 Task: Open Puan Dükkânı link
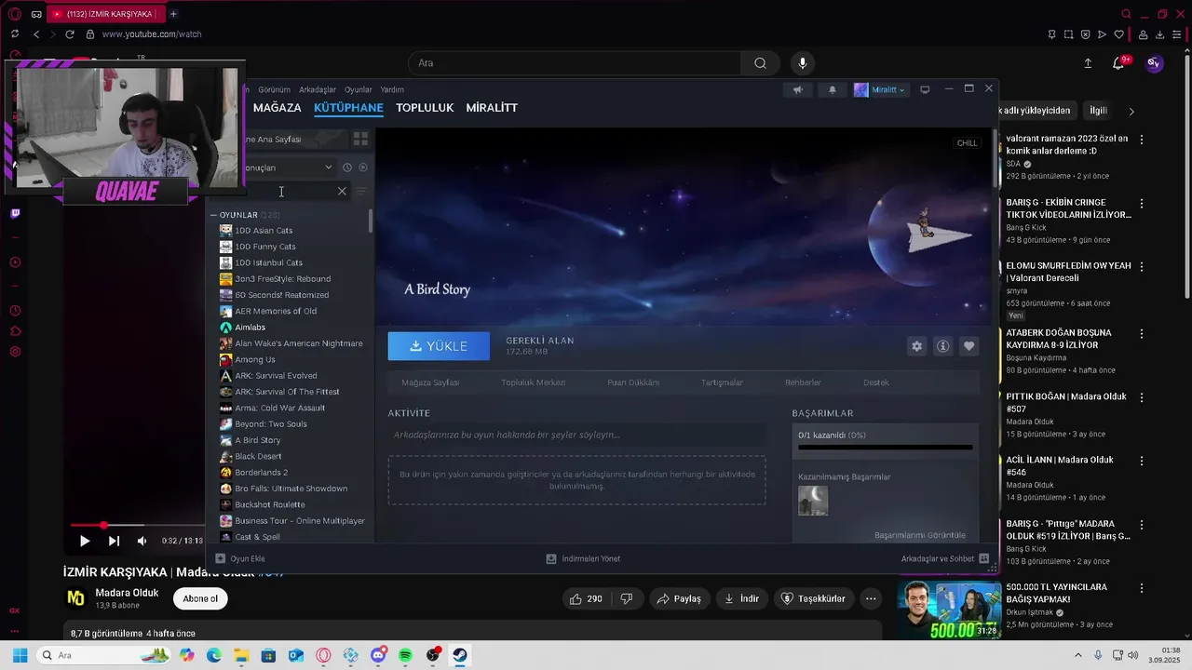point(633,382)
